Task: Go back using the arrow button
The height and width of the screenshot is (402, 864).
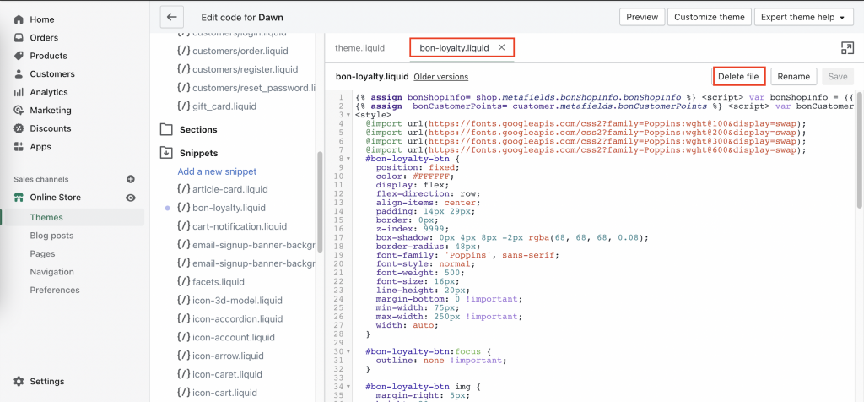Action: tap(172, 17)
